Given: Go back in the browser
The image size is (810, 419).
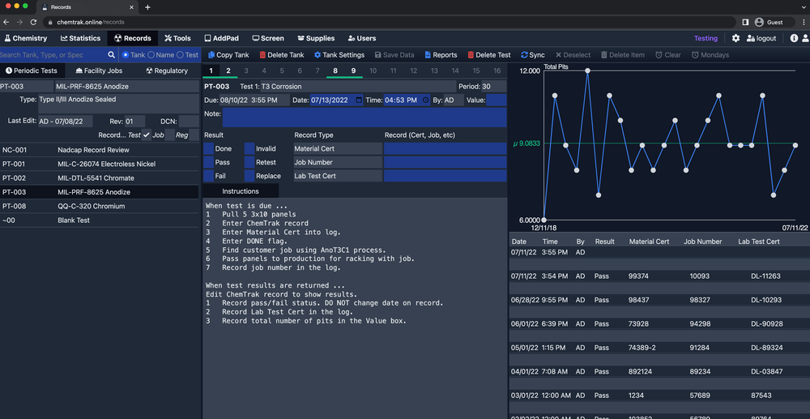Looking at the screenshot, I should coord(6,22).
